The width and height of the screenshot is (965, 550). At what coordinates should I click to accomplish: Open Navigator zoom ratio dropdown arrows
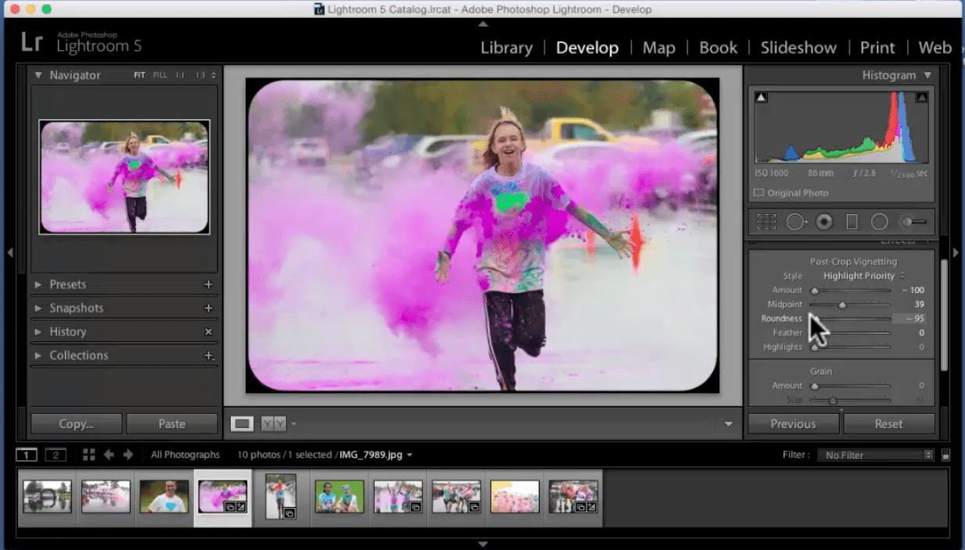click(213, 76)
